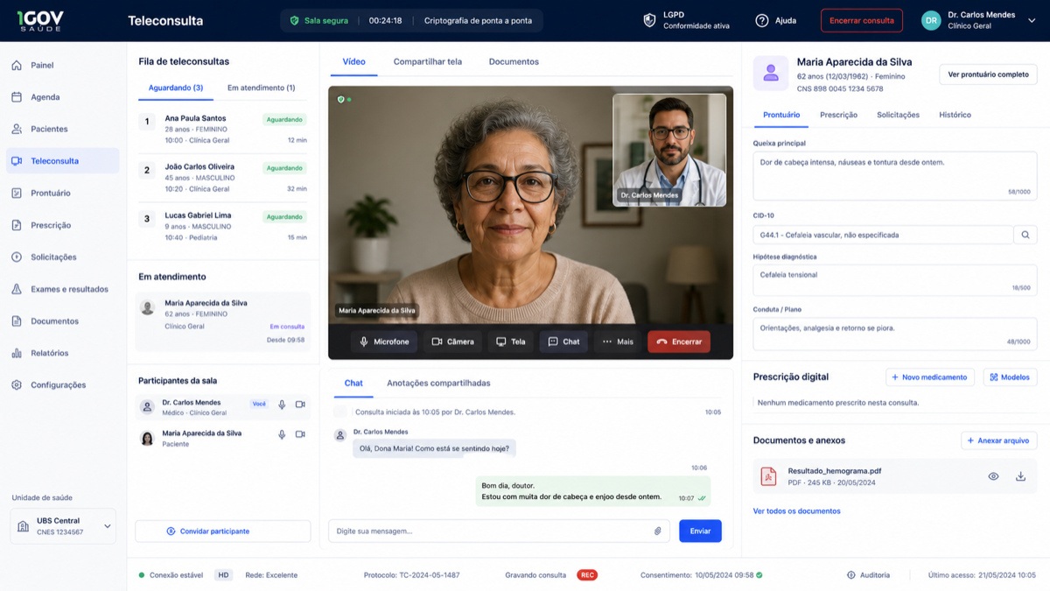The height and width of the screenshot is (591, 1050).
Task: Open Documentos tab above video
Action: pos(514,62)
